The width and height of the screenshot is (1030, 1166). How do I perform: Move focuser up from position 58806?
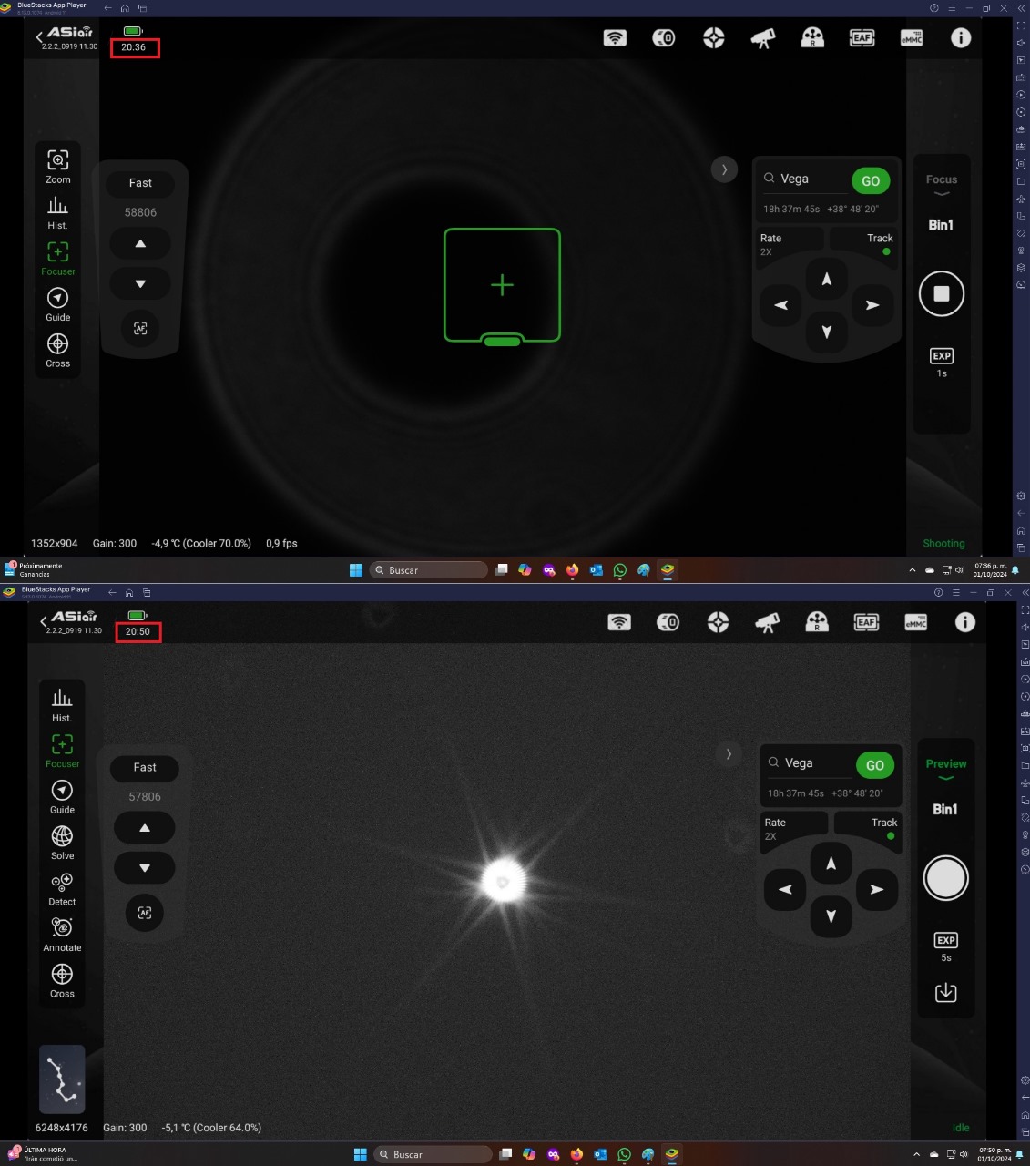click(140, 244)
